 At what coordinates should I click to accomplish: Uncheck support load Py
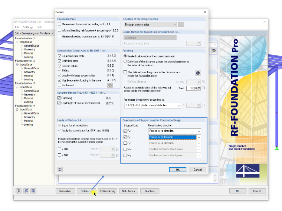(x=125, y=137)
